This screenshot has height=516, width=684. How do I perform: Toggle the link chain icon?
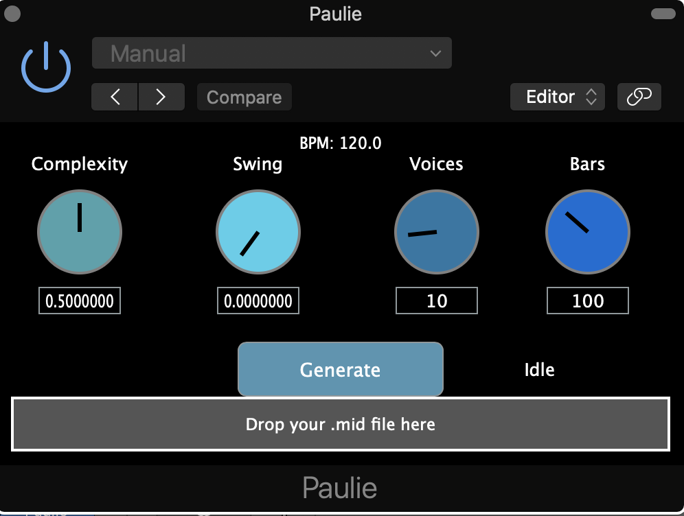pos(639,97)
